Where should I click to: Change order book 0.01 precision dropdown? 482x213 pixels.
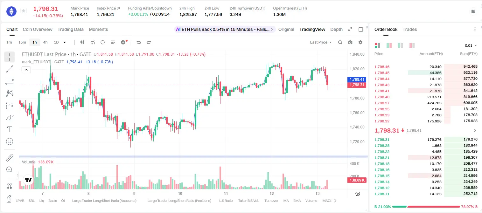tap(471, 45)
